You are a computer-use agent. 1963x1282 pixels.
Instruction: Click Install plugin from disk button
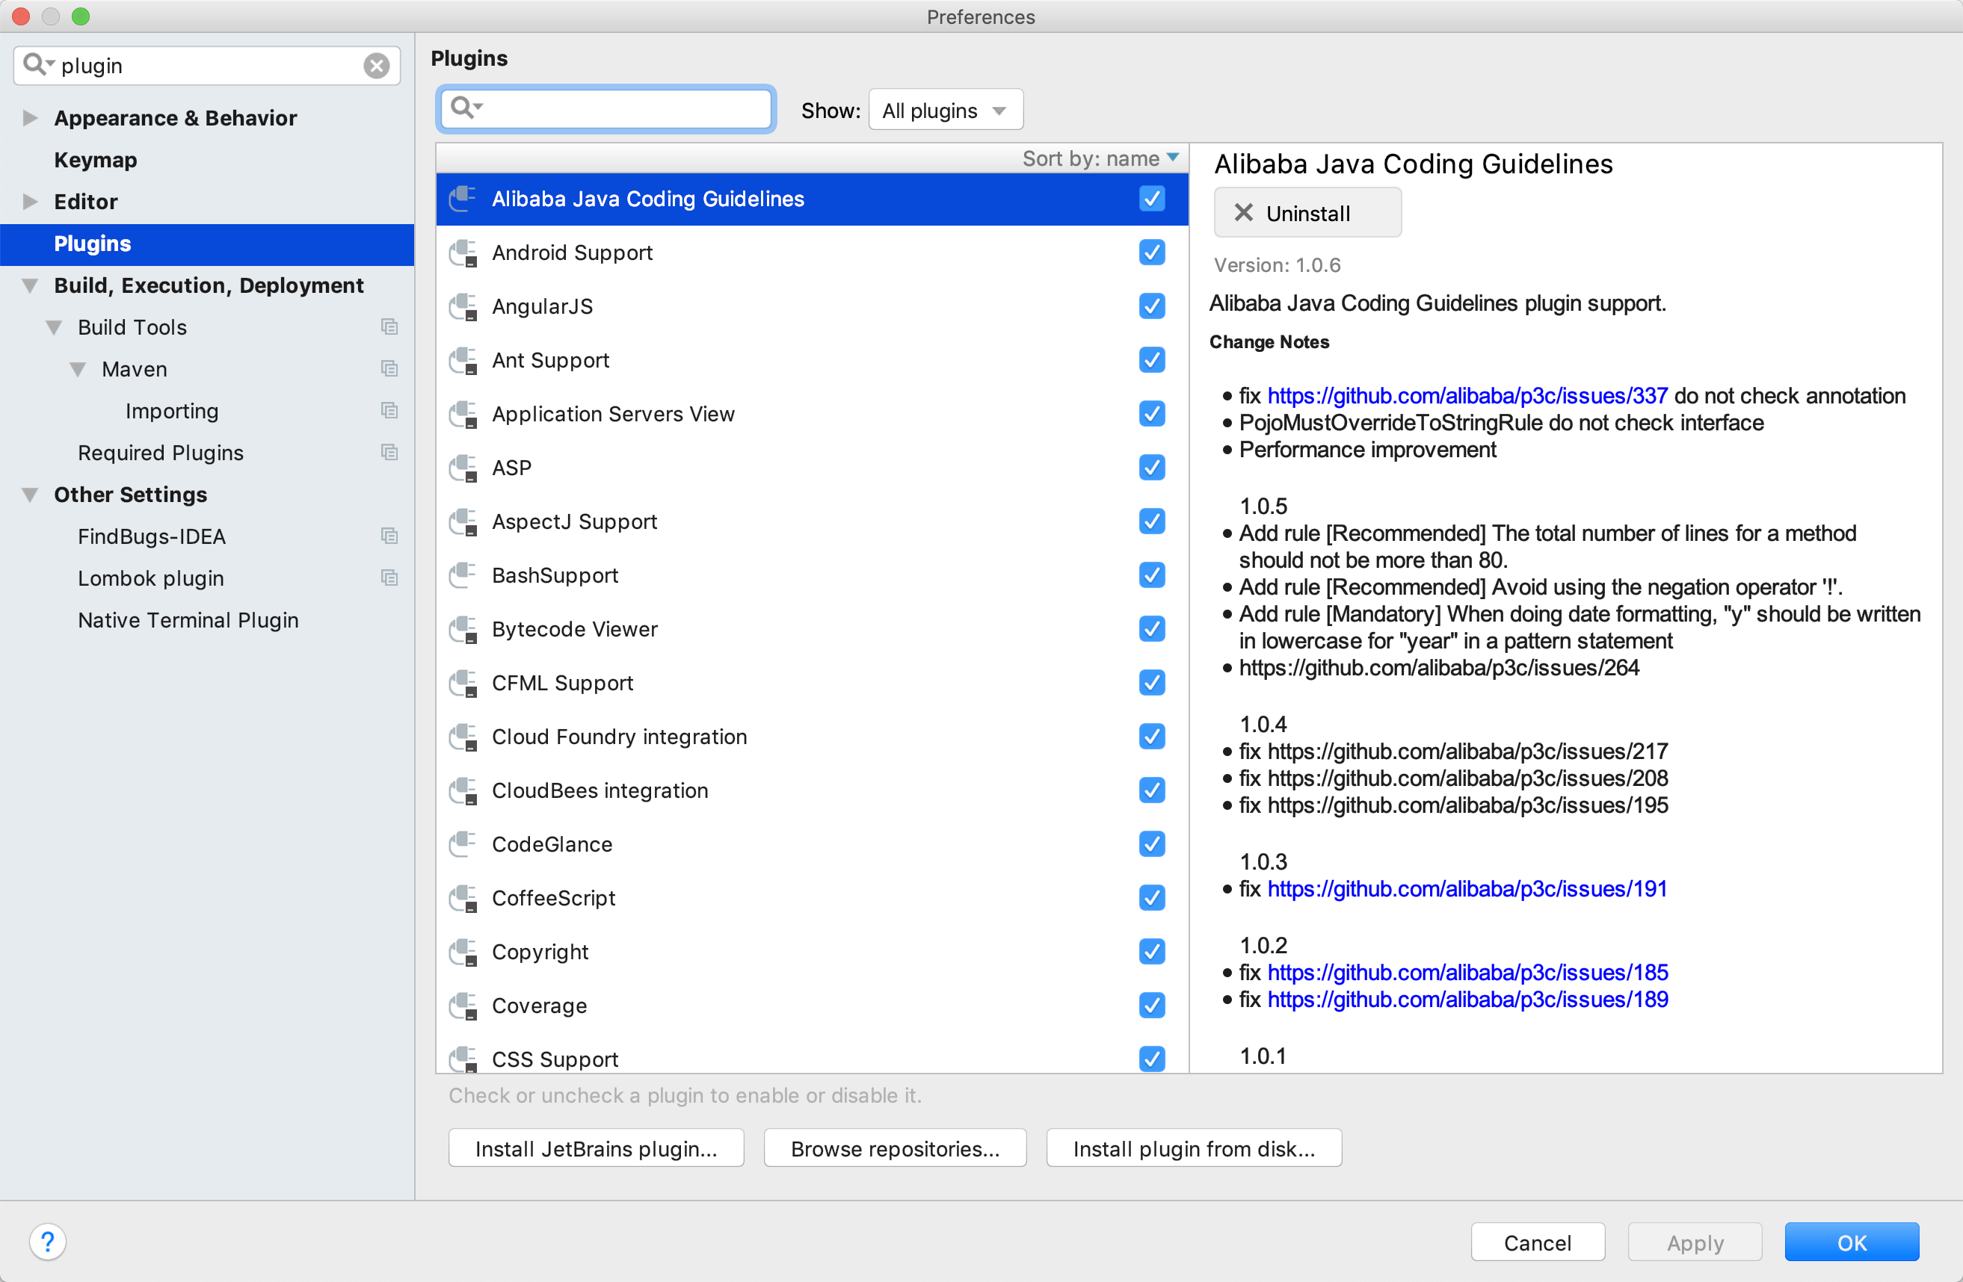(1194, 1148)
